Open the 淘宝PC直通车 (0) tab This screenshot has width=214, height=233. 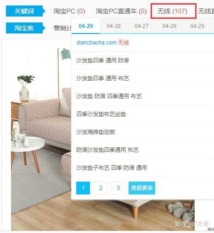point(121,11)
